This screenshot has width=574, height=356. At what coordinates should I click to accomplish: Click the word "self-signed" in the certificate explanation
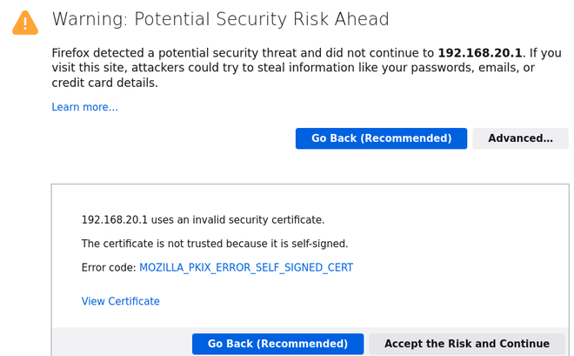[317, 244]
